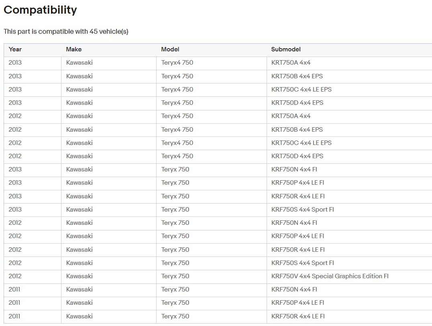Click 'This part is compatible with 45 vehicle(s)'
432x326 pixels.
[66, 31]
